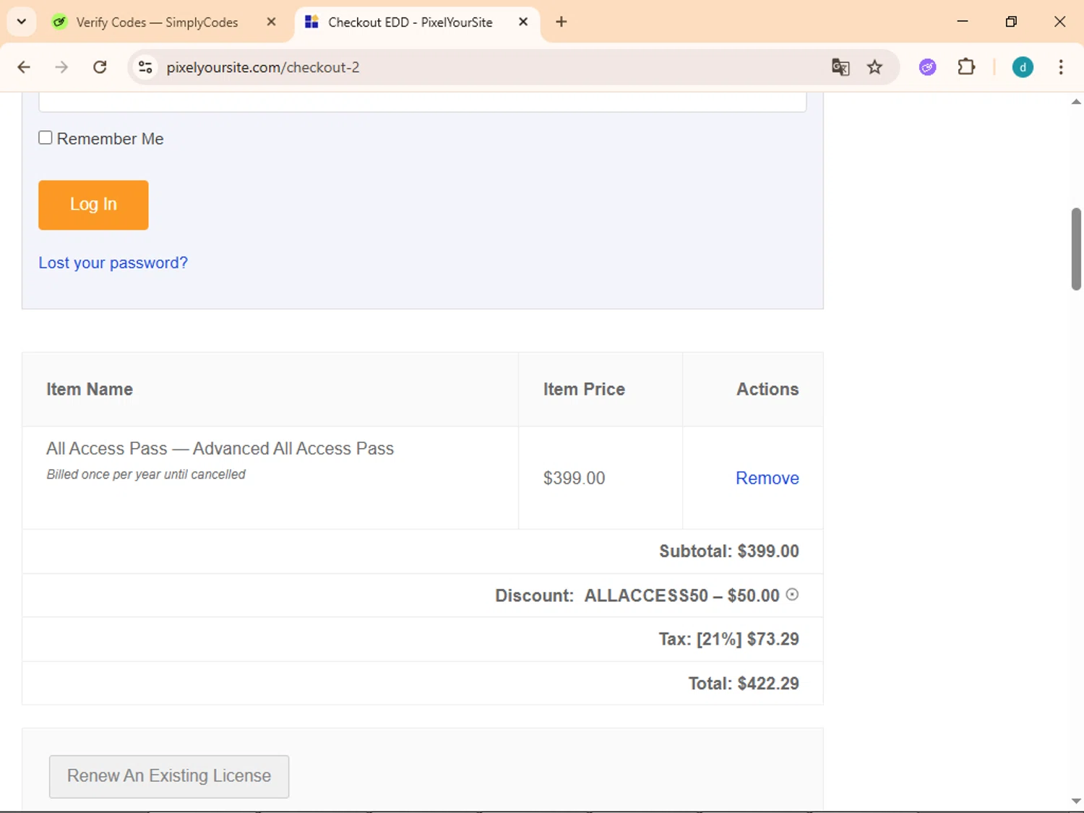Click the Total: $422.29 text

coord(743,684)
